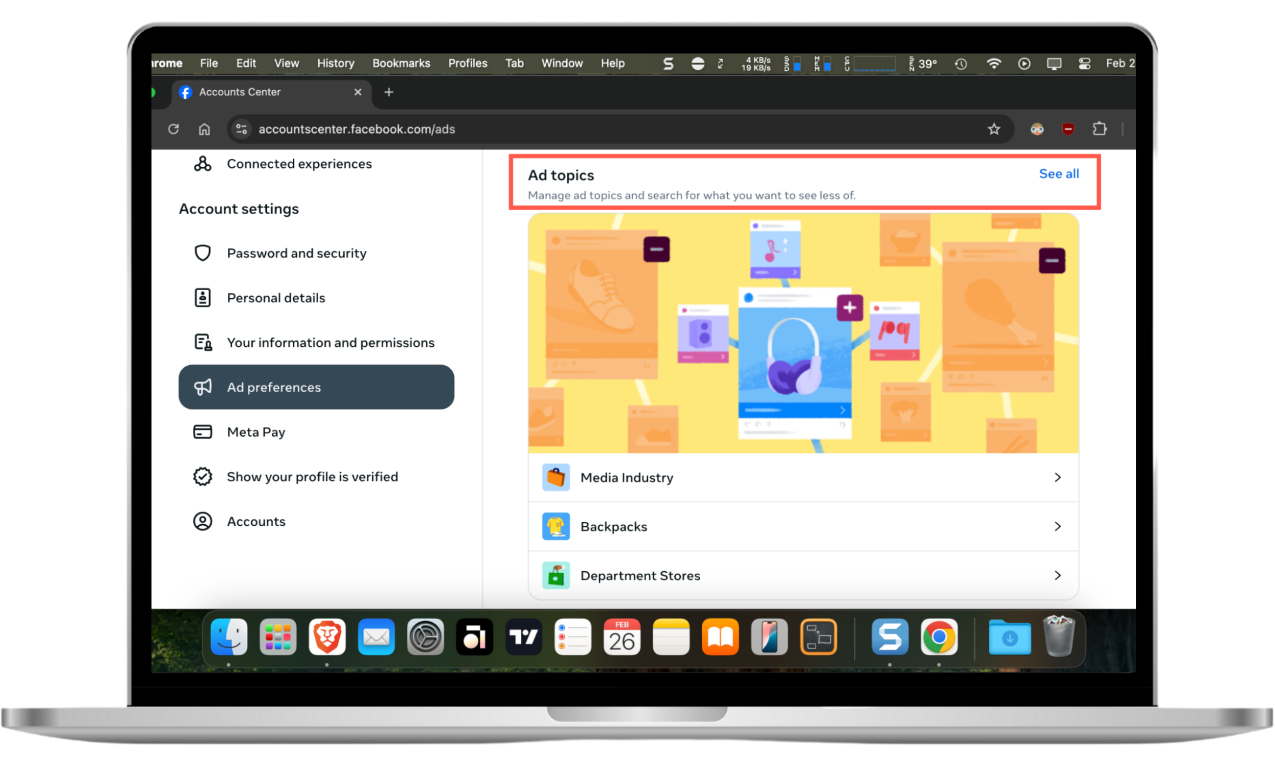Screen dimensions: 1275x765
Task: Open the Tab menu
Action: click(x=514, y=63)
